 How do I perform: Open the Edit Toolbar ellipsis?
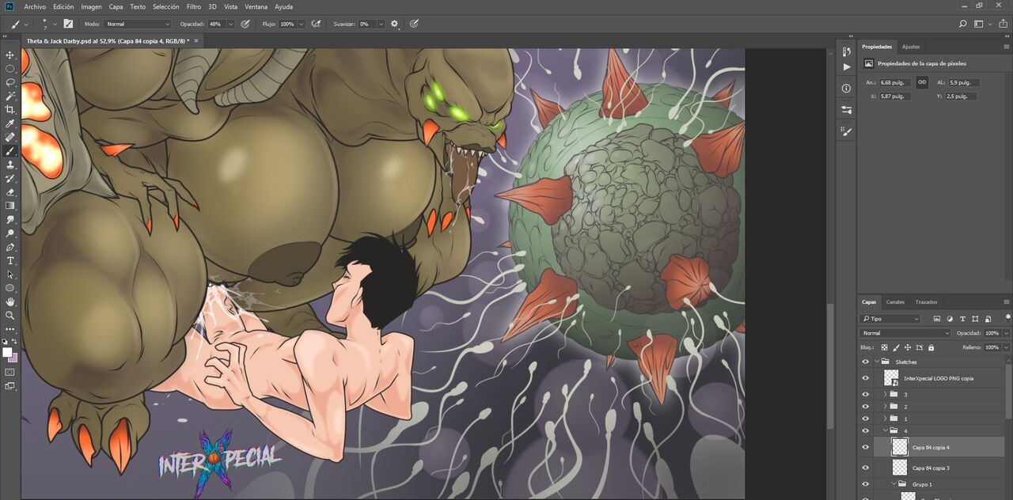pyautogui.click(x=10, y=328)
